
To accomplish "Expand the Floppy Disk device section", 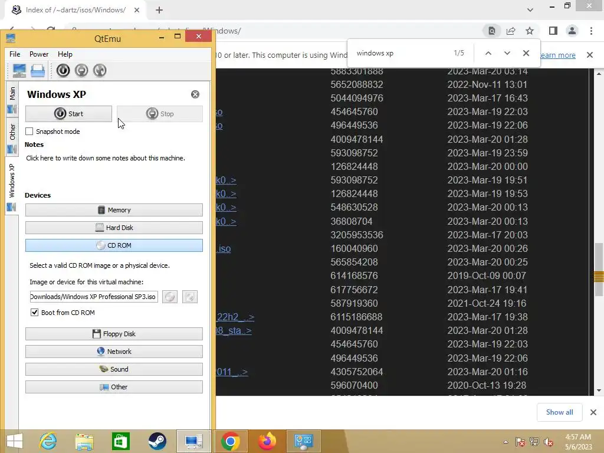I will (x=114, y=334).
